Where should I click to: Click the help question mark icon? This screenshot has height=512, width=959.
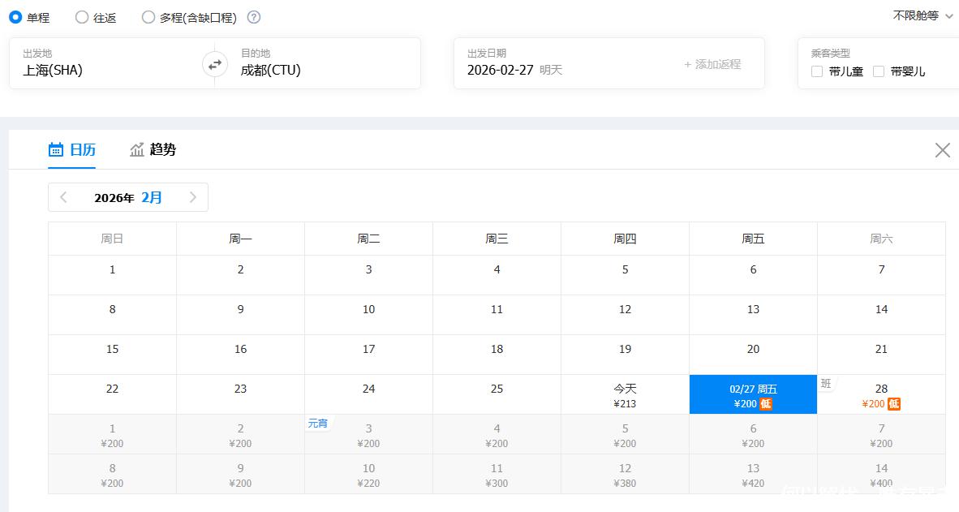254,17
